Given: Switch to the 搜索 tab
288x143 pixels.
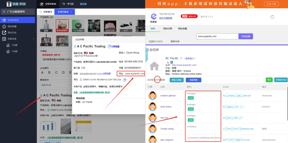Looking at the screenshot, I should click(153, 28).
